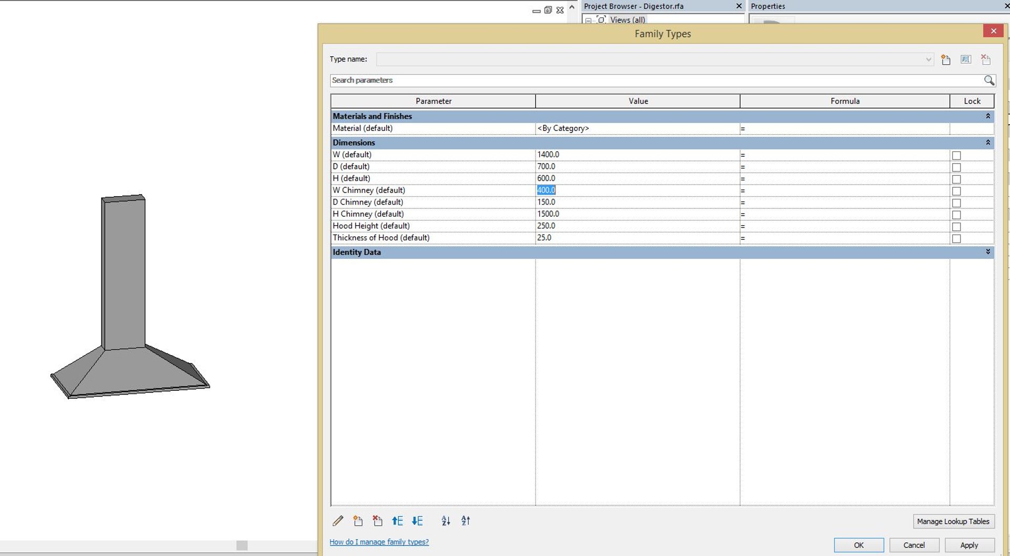
Task: Click the Delete Parameter icon at bottom
Action: pos(378,521)
